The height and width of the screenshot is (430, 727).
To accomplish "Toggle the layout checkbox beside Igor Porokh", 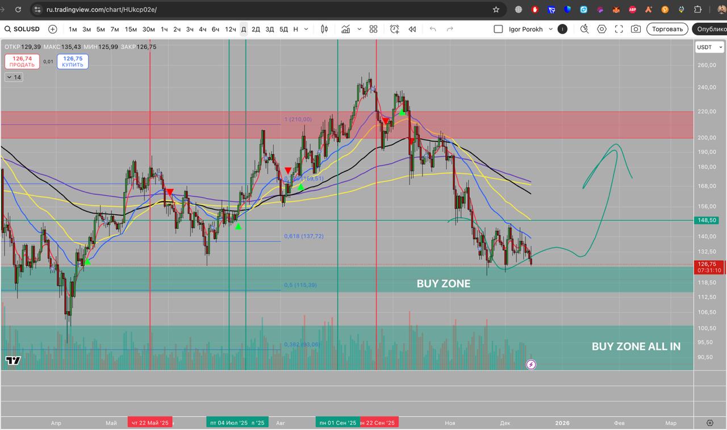I will [x=498, y=29].
